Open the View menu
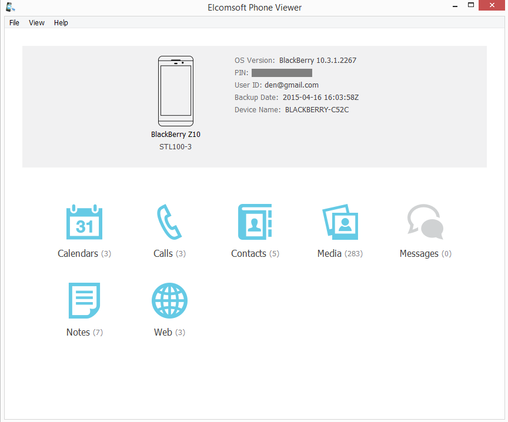Viewport: 508px width, 422px height. 36,22
